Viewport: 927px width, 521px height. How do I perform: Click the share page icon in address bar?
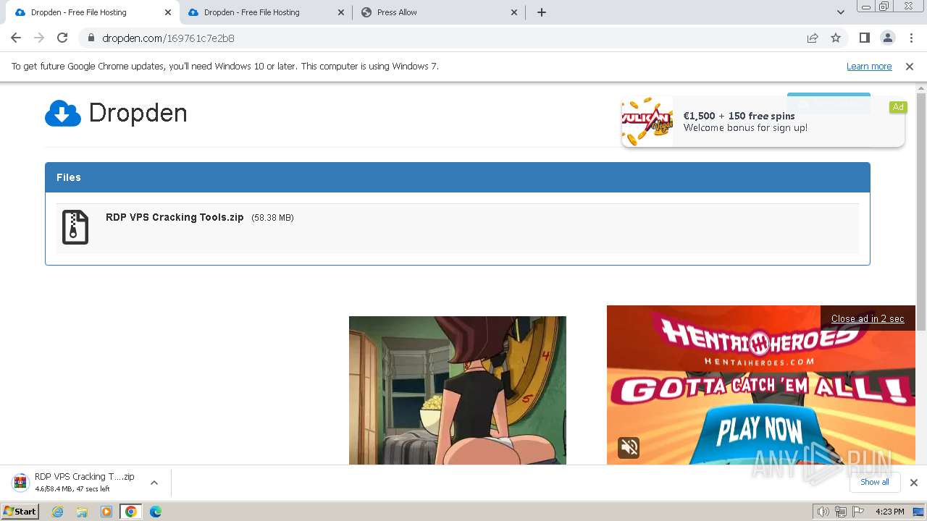pos(813,38)
